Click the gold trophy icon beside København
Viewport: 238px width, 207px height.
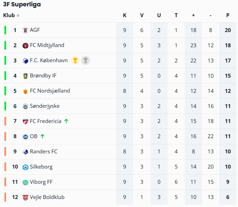(x=75, y=60)
